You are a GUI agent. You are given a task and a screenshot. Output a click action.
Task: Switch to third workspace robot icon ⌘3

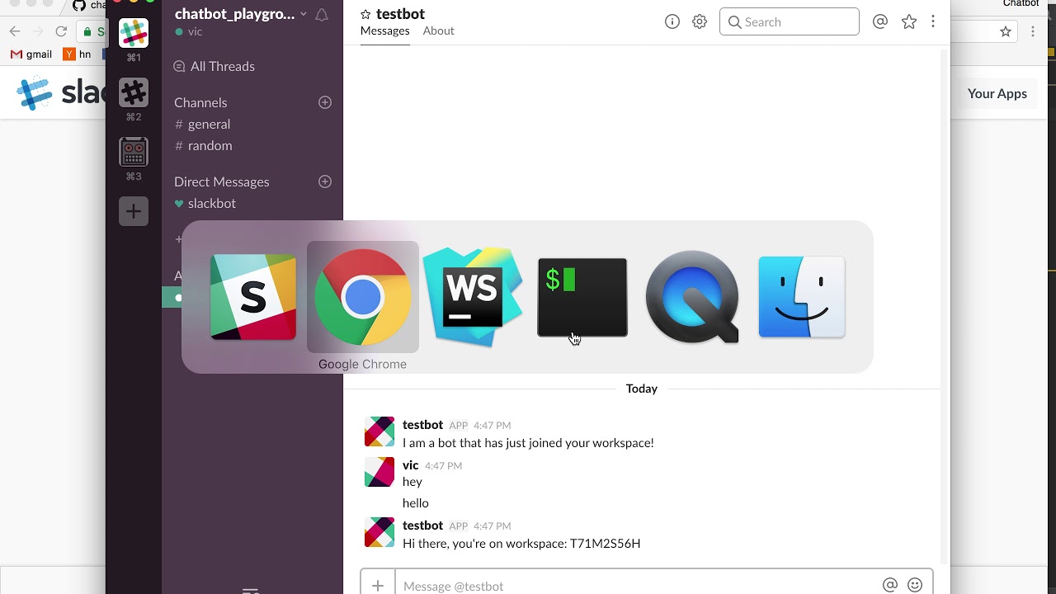[x=134, y=152]
